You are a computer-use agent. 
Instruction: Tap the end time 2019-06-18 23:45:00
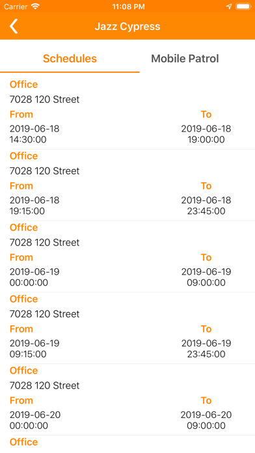(206, 206)
